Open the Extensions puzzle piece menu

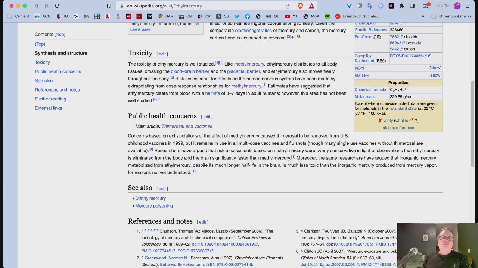[402, 6]
